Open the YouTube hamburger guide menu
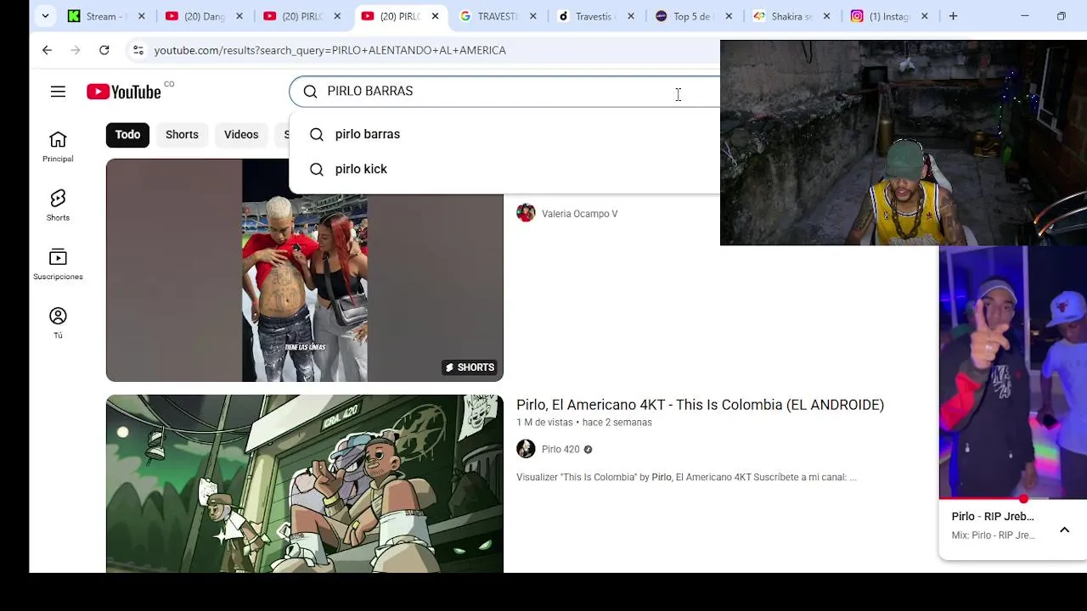Viewport: 1087px width, 611px height. (58, 92)
